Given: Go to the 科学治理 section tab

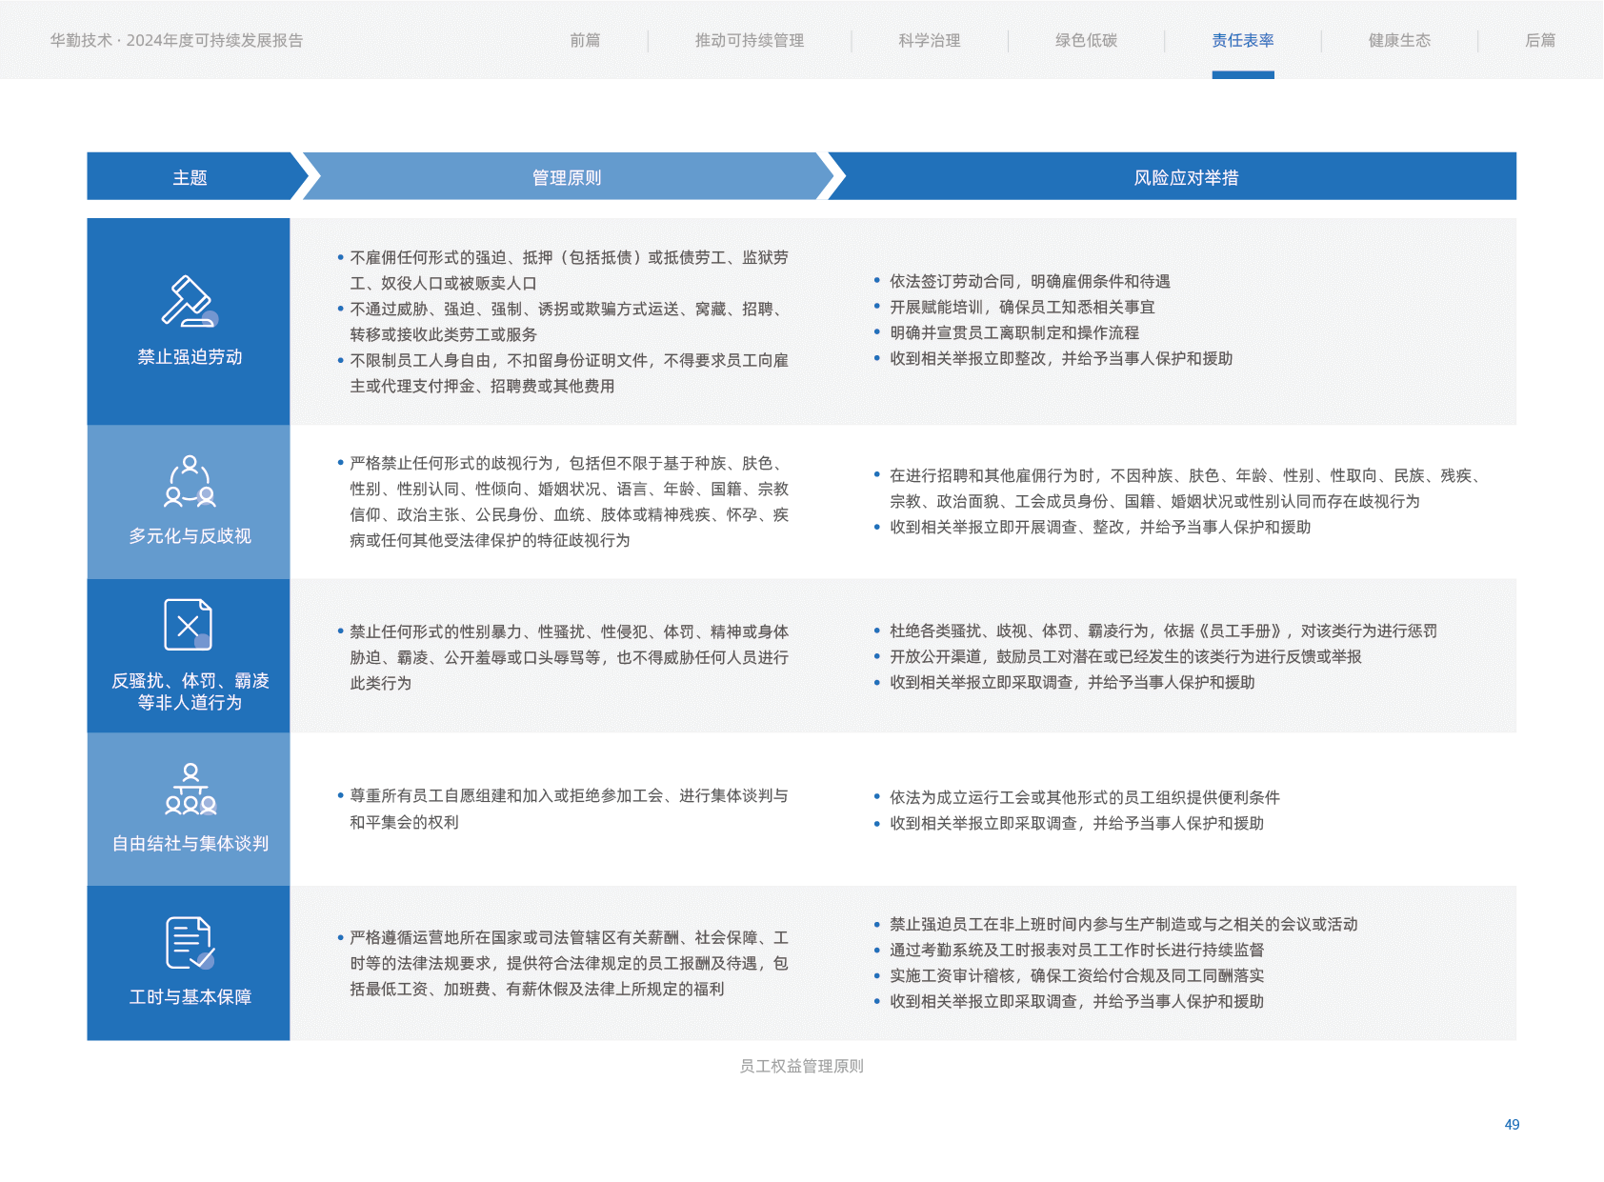Looking at the screenshot, I should [929, 40].
